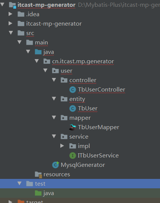Click the MyBatis bird icon of TbUserMapper
The image size is (160, 203).
coord(73,127)
